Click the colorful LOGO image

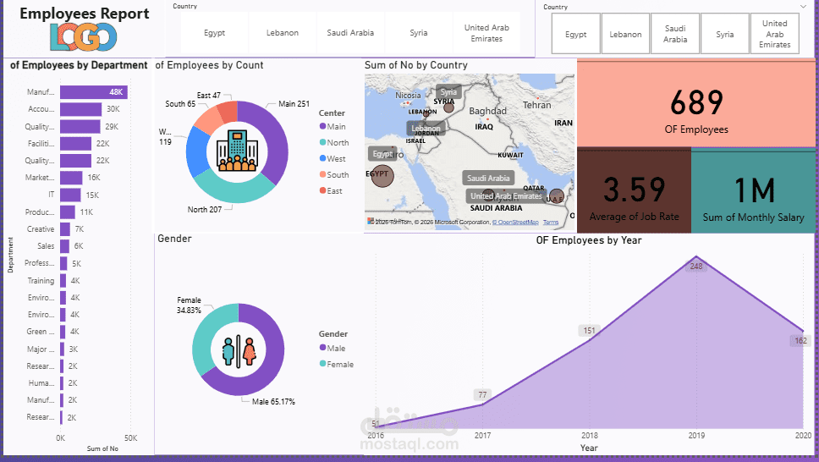84,37
